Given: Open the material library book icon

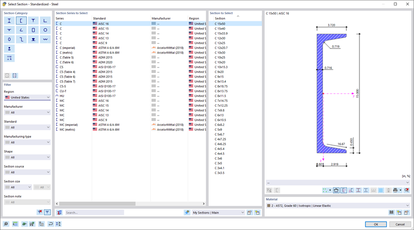Looking at the screenshot, I should tap(392, 213).
